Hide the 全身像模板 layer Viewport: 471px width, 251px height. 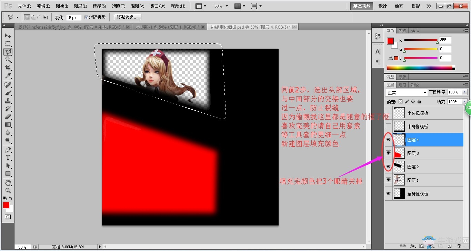pos(389,193)
